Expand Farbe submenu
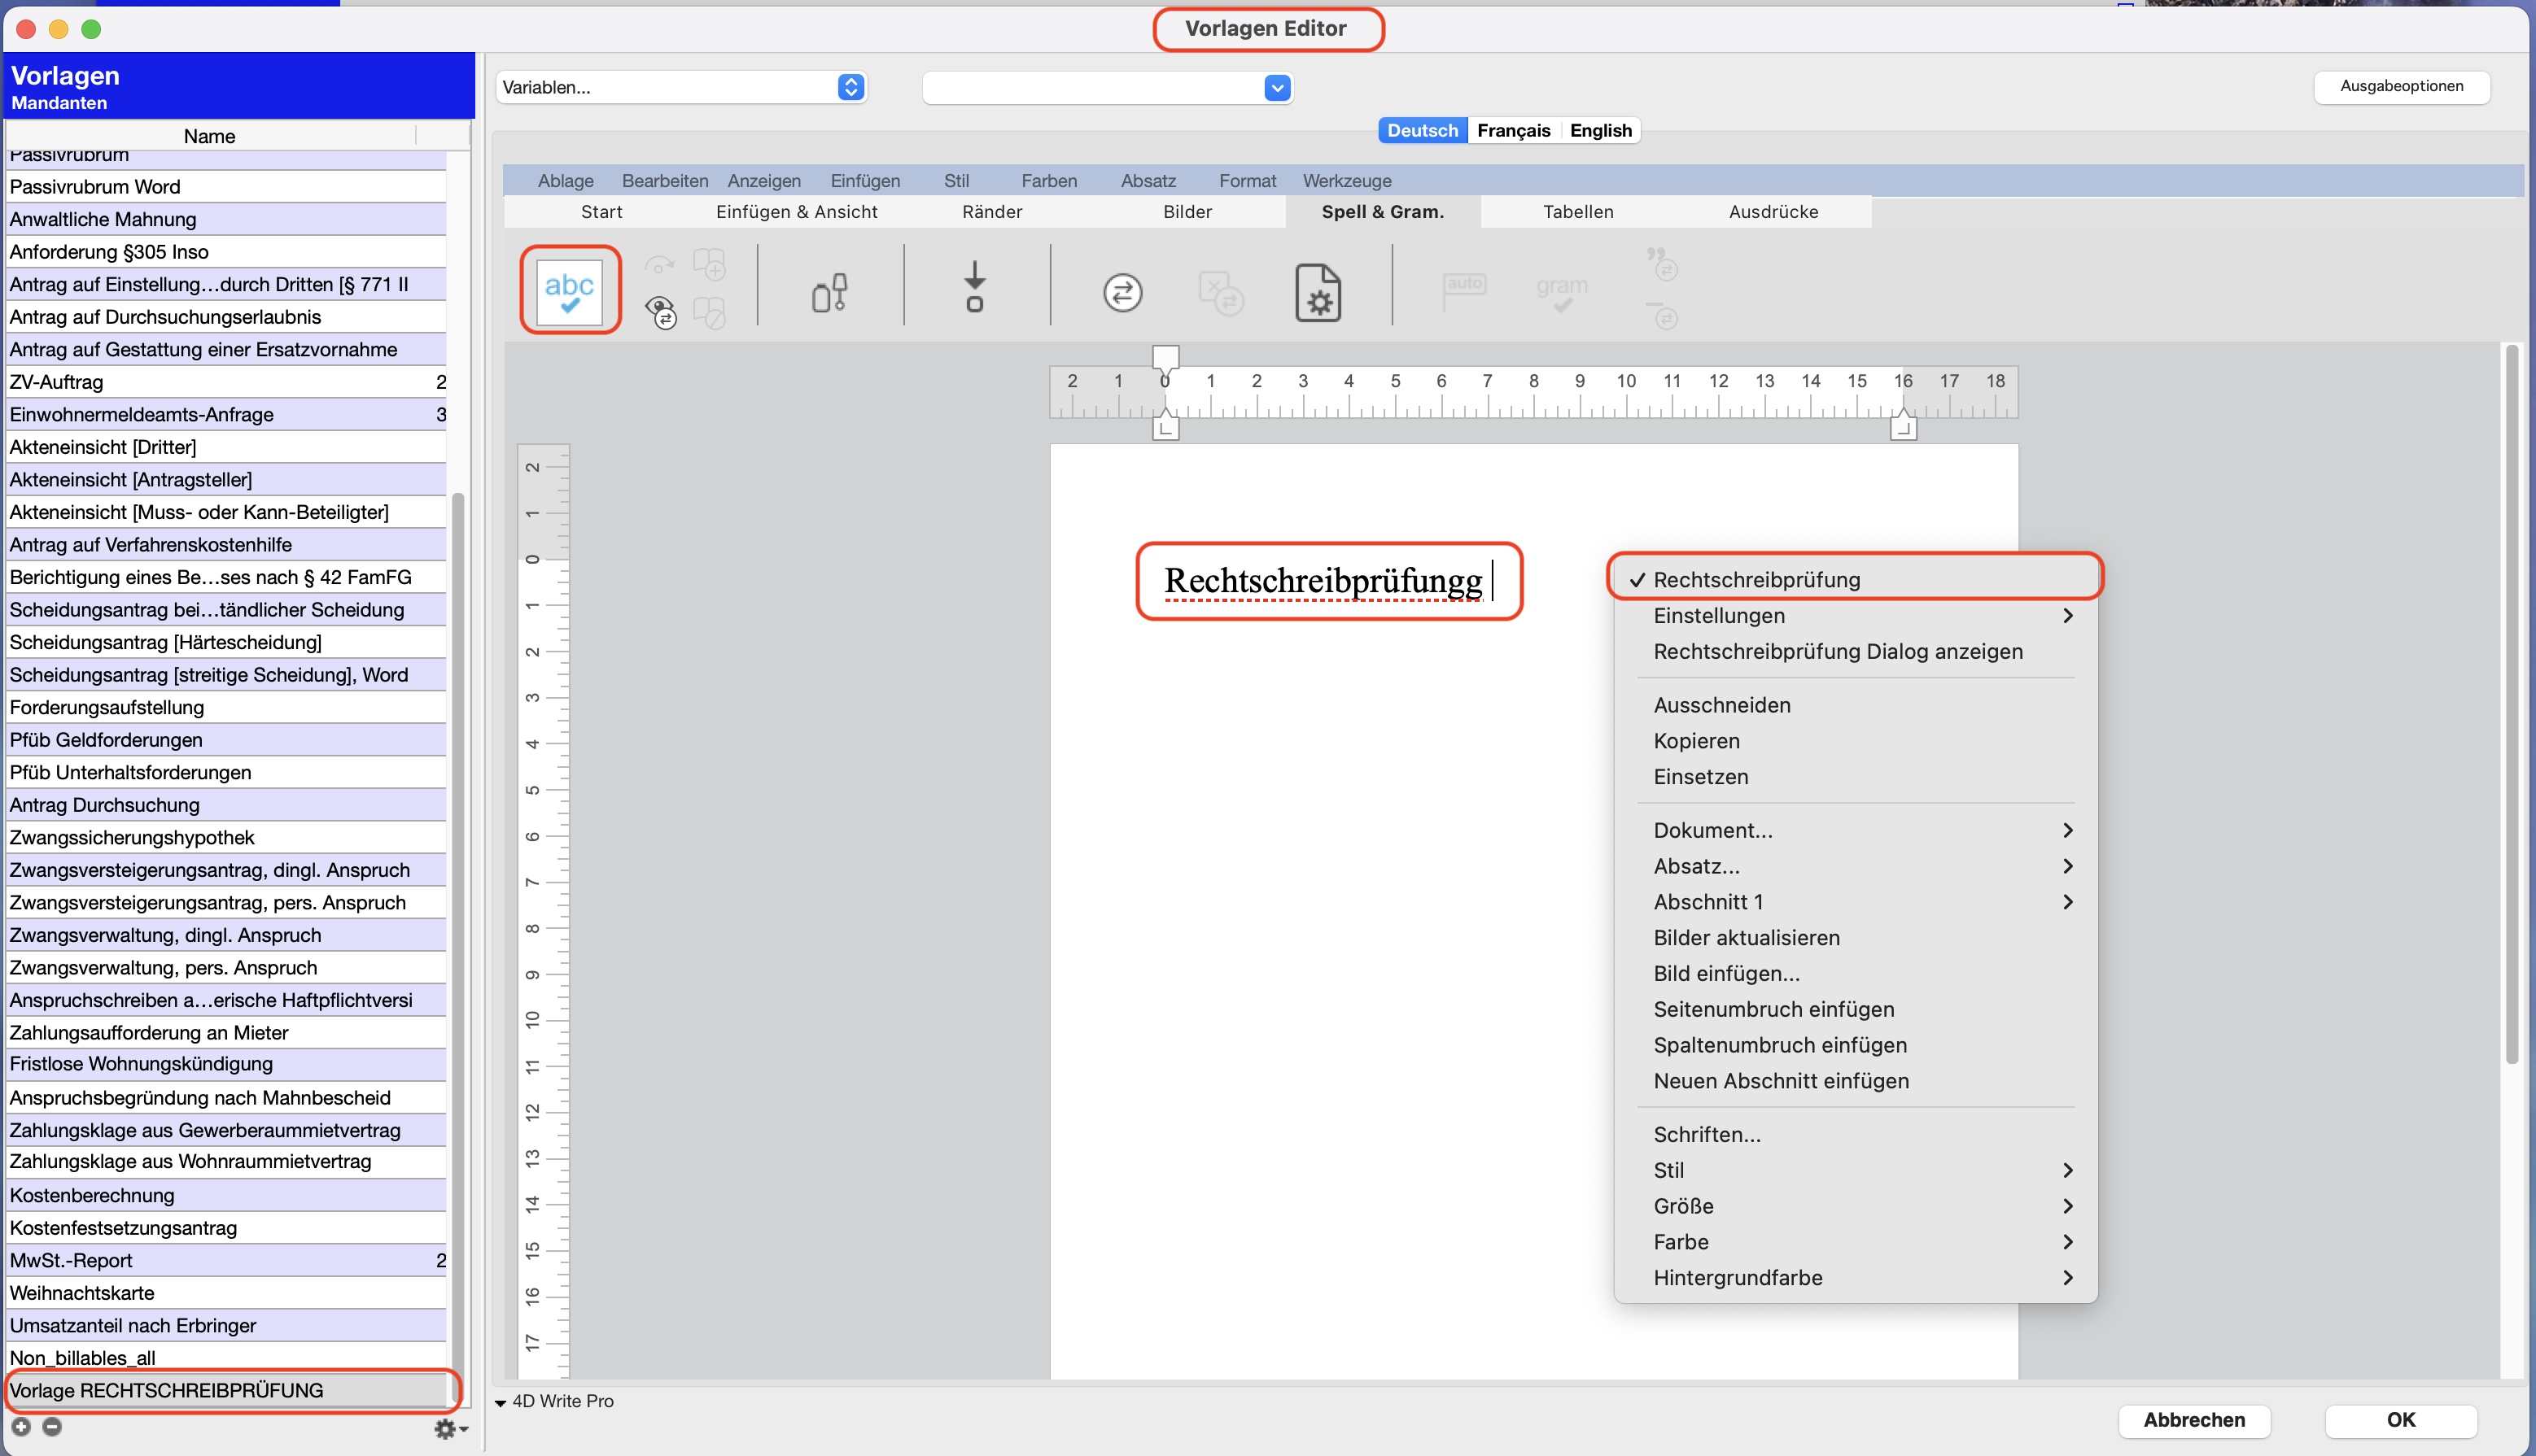Viewport: 2536px width, 1456px height. (1855, 1242)
